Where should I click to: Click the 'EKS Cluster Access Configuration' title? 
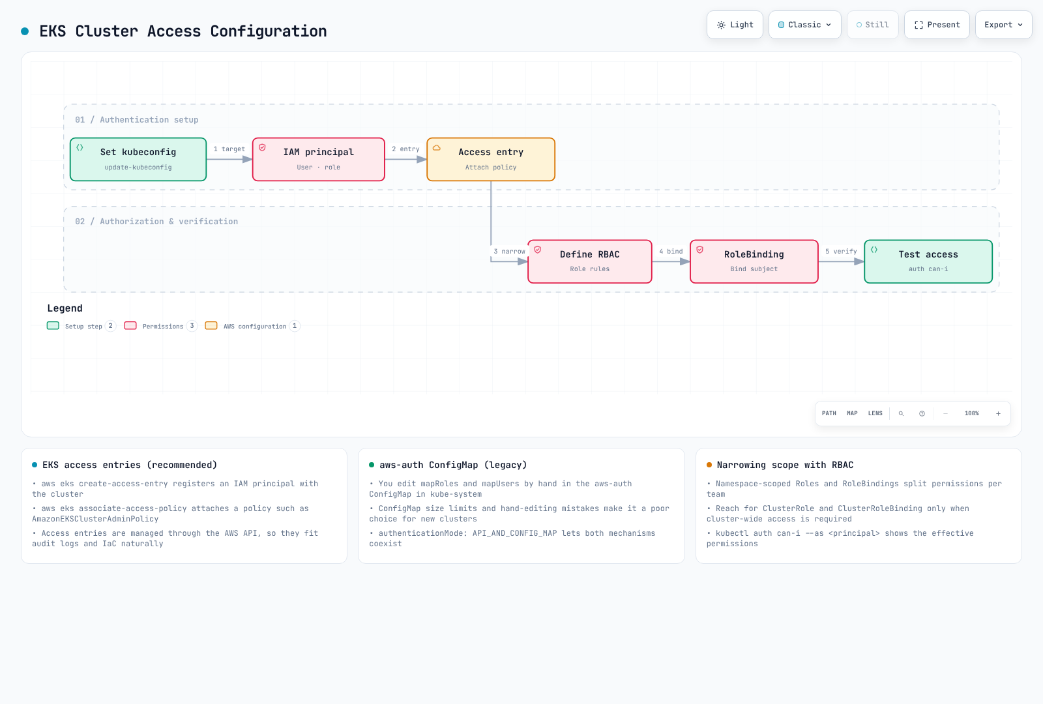pos(183,31)
